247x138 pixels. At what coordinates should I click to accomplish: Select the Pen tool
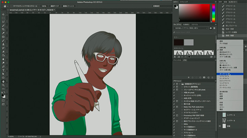pyautogui.click(x=3, y=67)
